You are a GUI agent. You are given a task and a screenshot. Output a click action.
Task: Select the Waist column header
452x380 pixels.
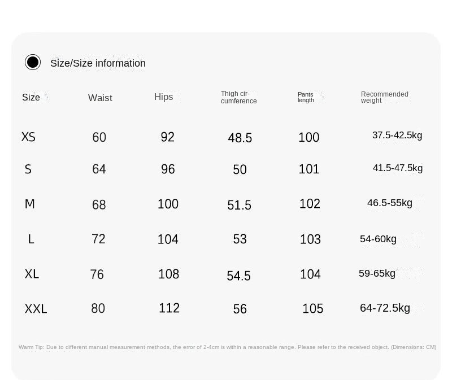[100, 98]
